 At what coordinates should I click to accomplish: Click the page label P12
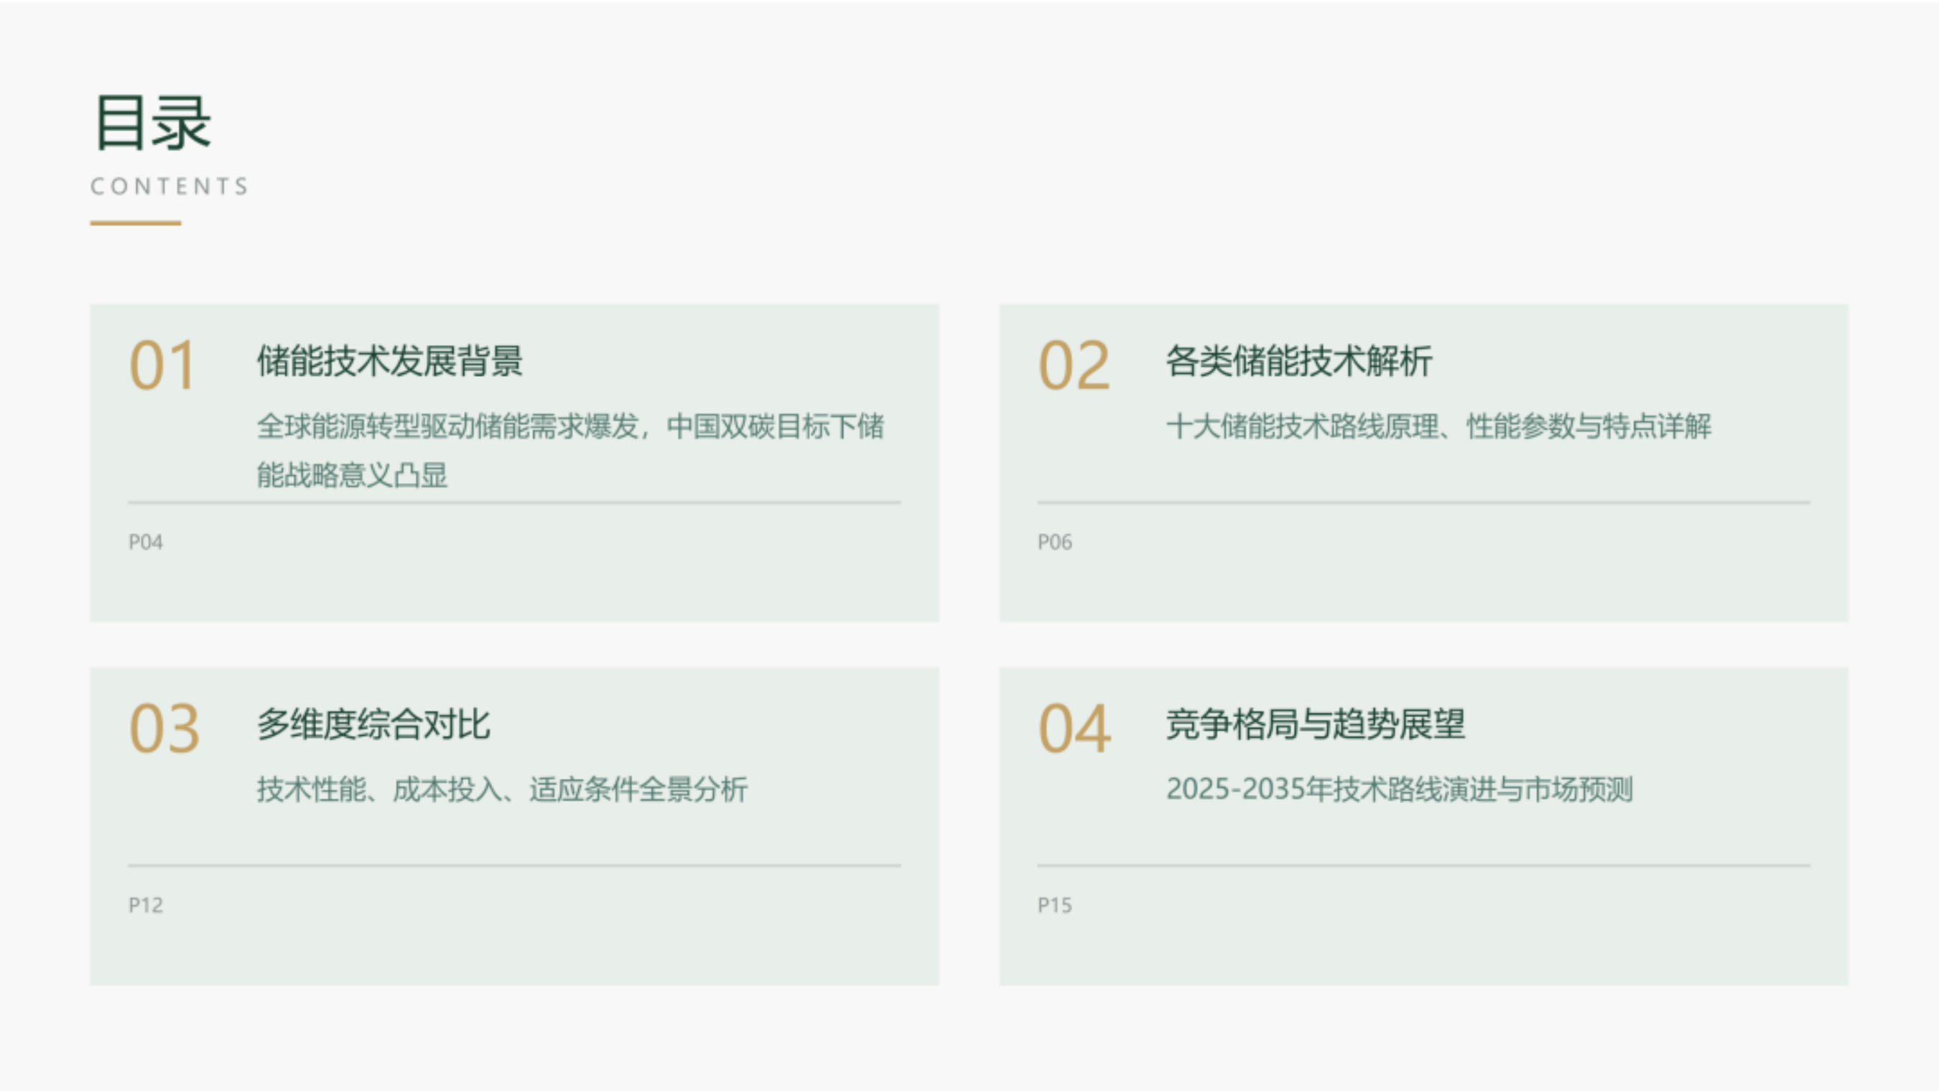tap(146, 905)
